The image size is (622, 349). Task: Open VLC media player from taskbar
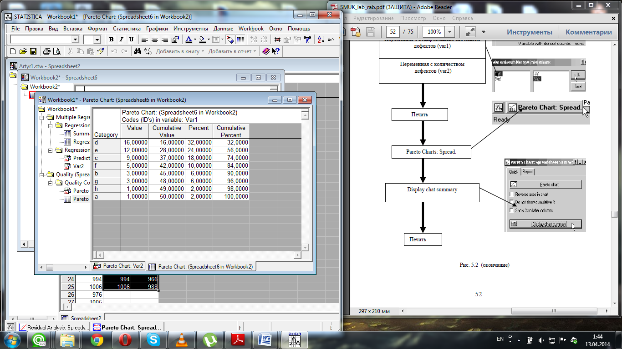pyautogui.click(x=181, y=339)
